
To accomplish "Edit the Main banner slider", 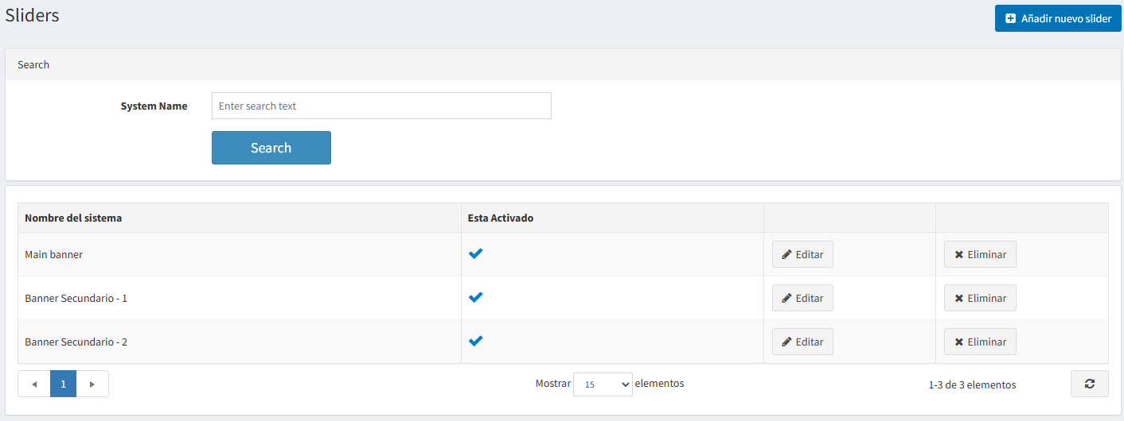I will [802, 254].
